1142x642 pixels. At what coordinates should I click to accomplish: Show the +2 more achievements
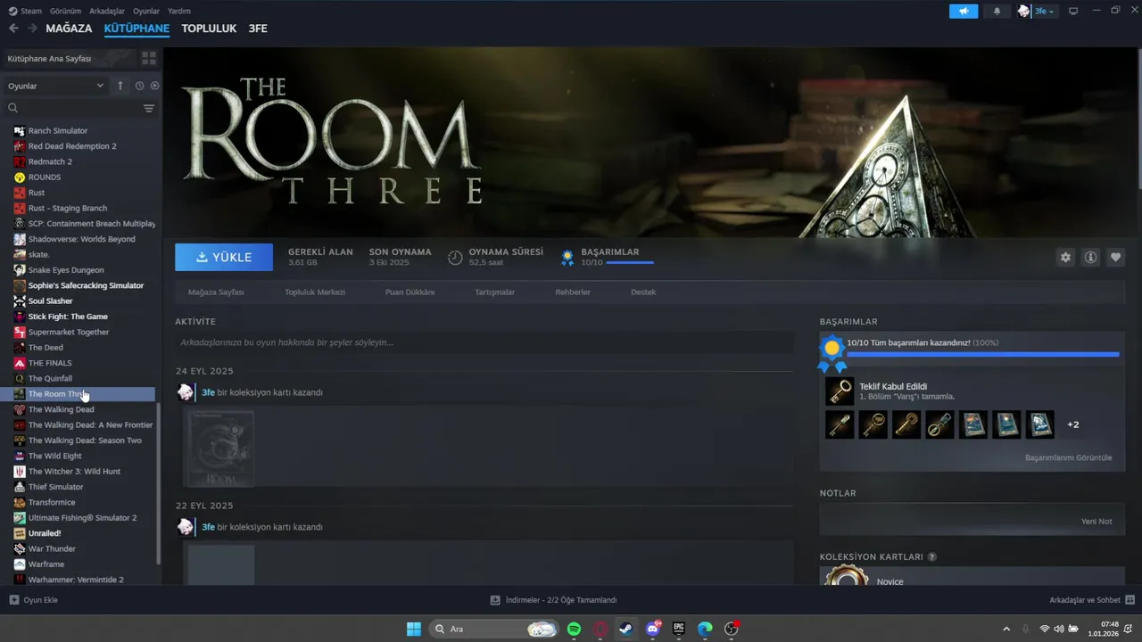pyautogui.click(x=1073, y=424)
